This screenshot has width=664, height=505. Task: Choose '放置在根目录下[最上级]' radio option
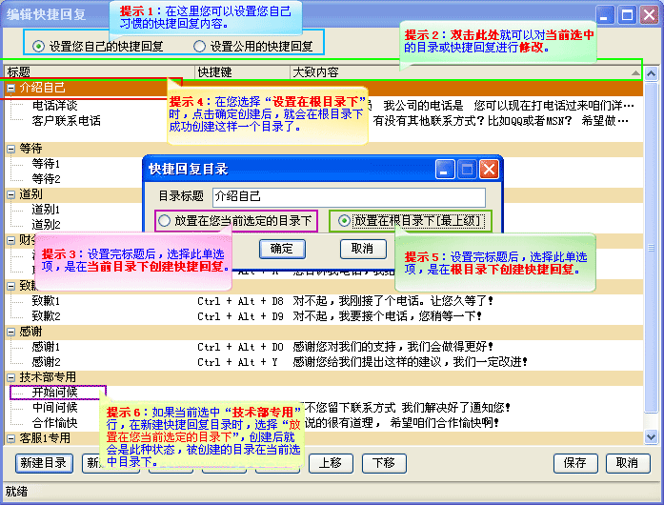(344, 221)
